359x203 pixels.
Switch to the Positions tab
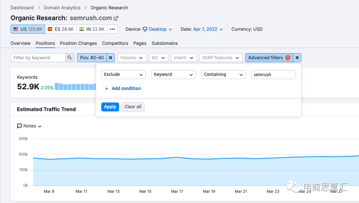pos(45,43)
